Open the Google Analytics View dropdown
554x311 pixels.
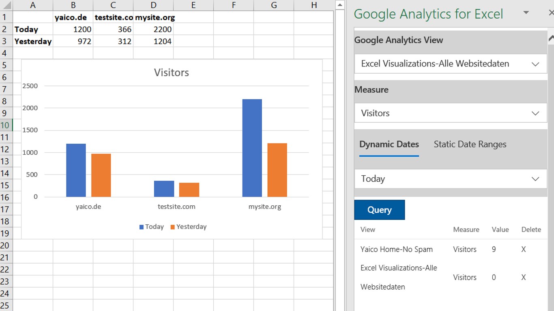click(451, 64)
